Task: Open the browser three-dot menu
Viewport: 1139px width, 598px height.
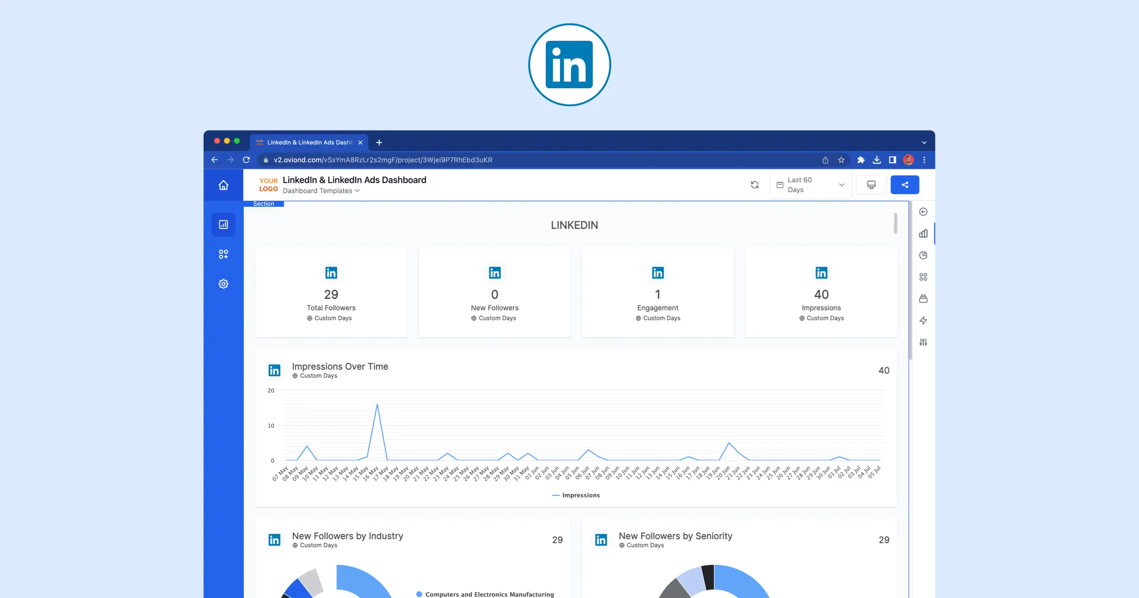Action: pyautogui.click(x=924, y=160)
